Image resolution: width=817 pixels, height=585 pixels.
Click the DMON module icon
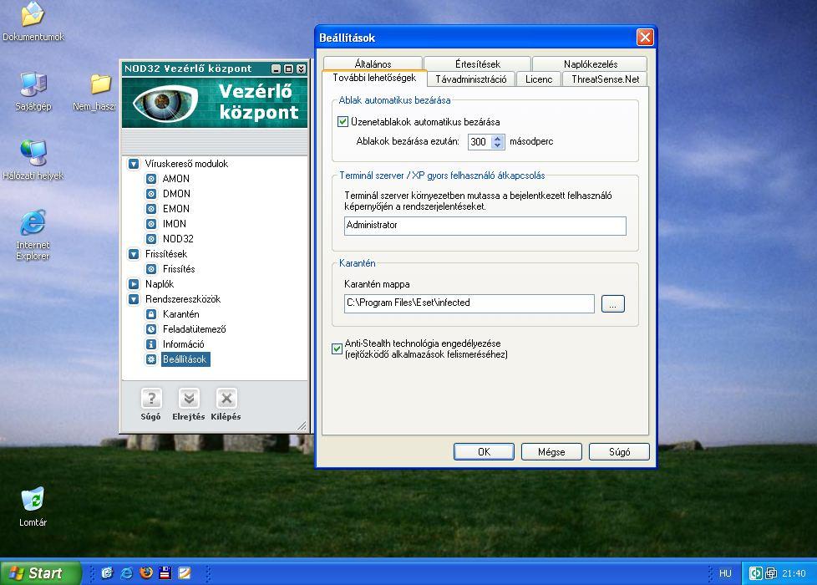151,194
